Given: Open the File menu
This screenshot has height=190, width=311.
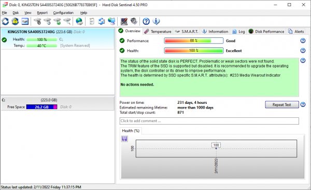Looking at the screenshot, I should (4, 13).
